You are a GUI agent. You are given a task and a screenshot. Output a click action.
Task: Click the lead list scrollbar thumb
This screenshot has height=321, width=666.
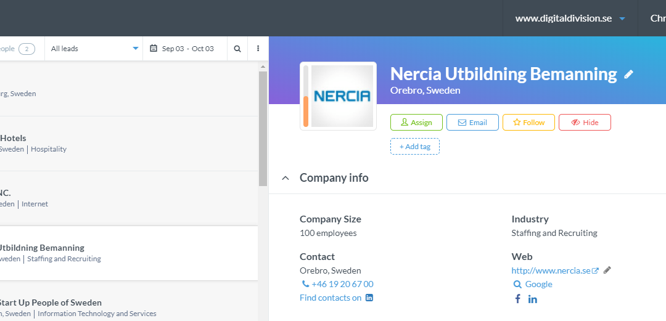point(263,128)
